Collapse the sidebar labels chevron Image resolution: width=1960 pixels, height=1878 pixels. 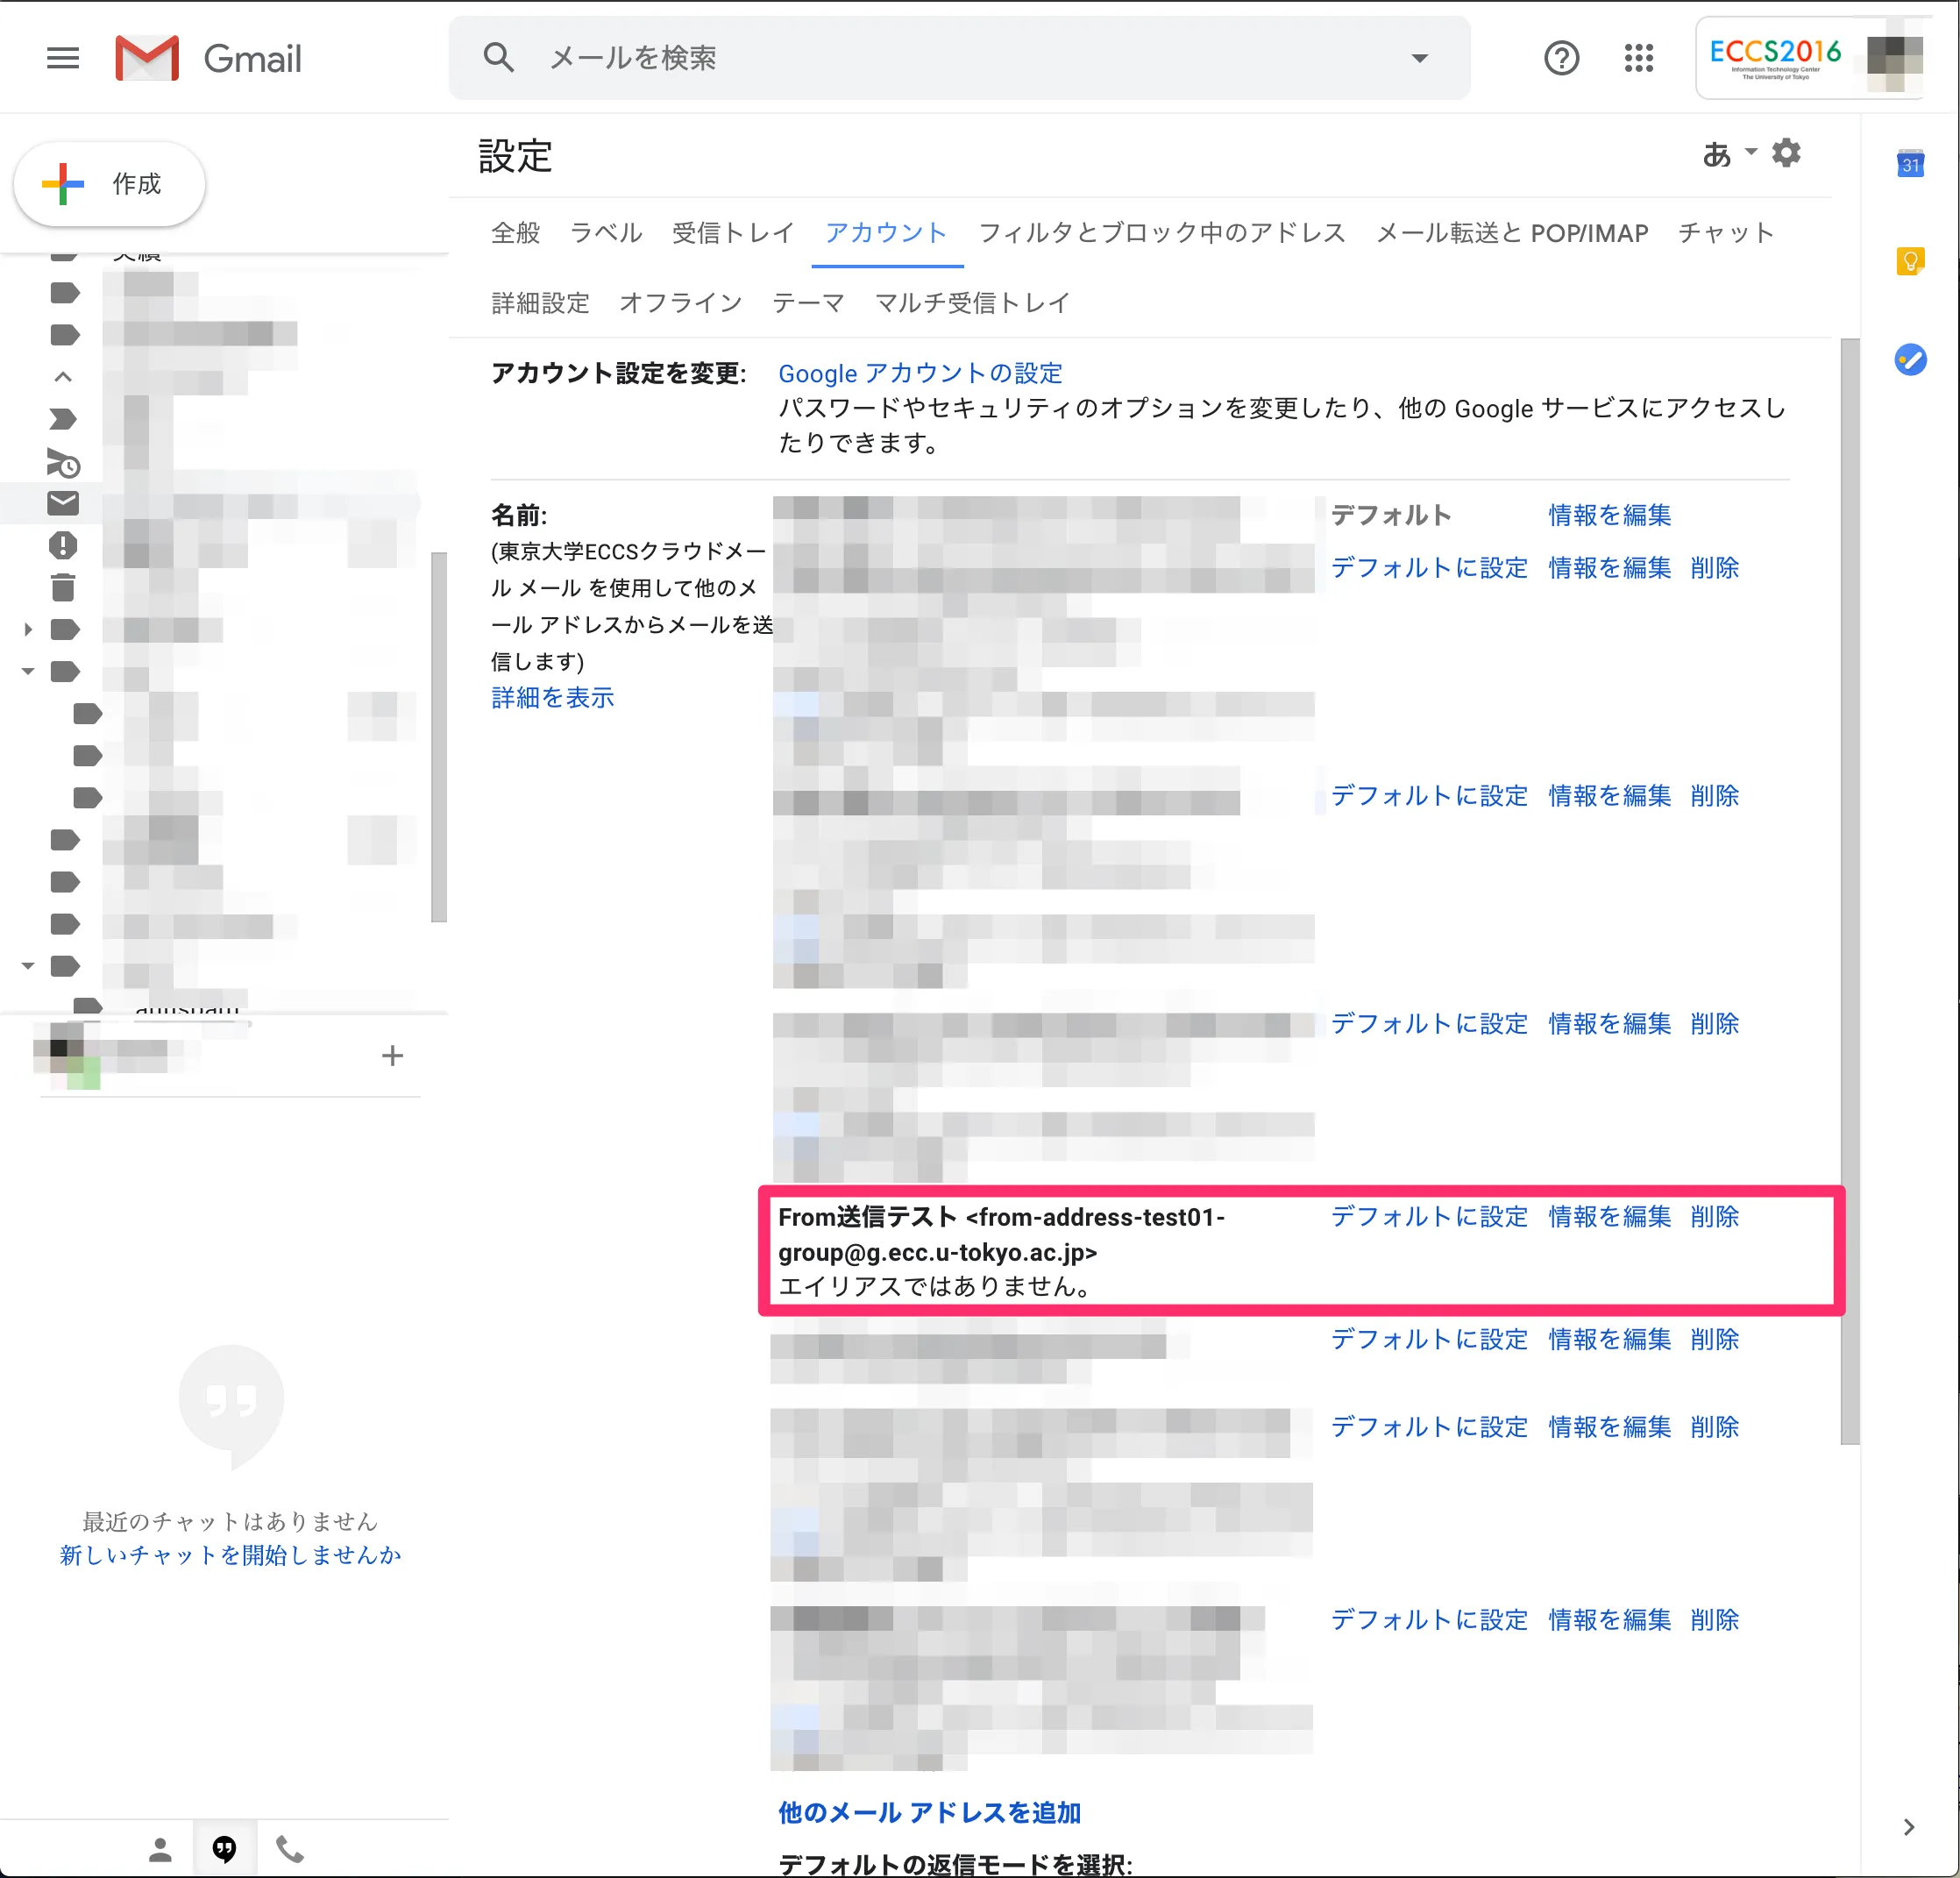pyautogui.click(x=63, y=377)
